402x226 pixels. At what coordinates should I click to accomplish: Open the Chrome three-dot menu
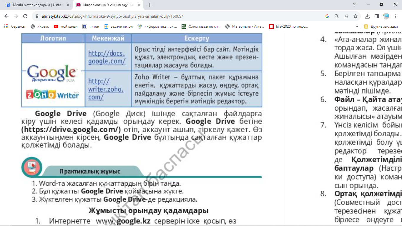pos(396,16)
